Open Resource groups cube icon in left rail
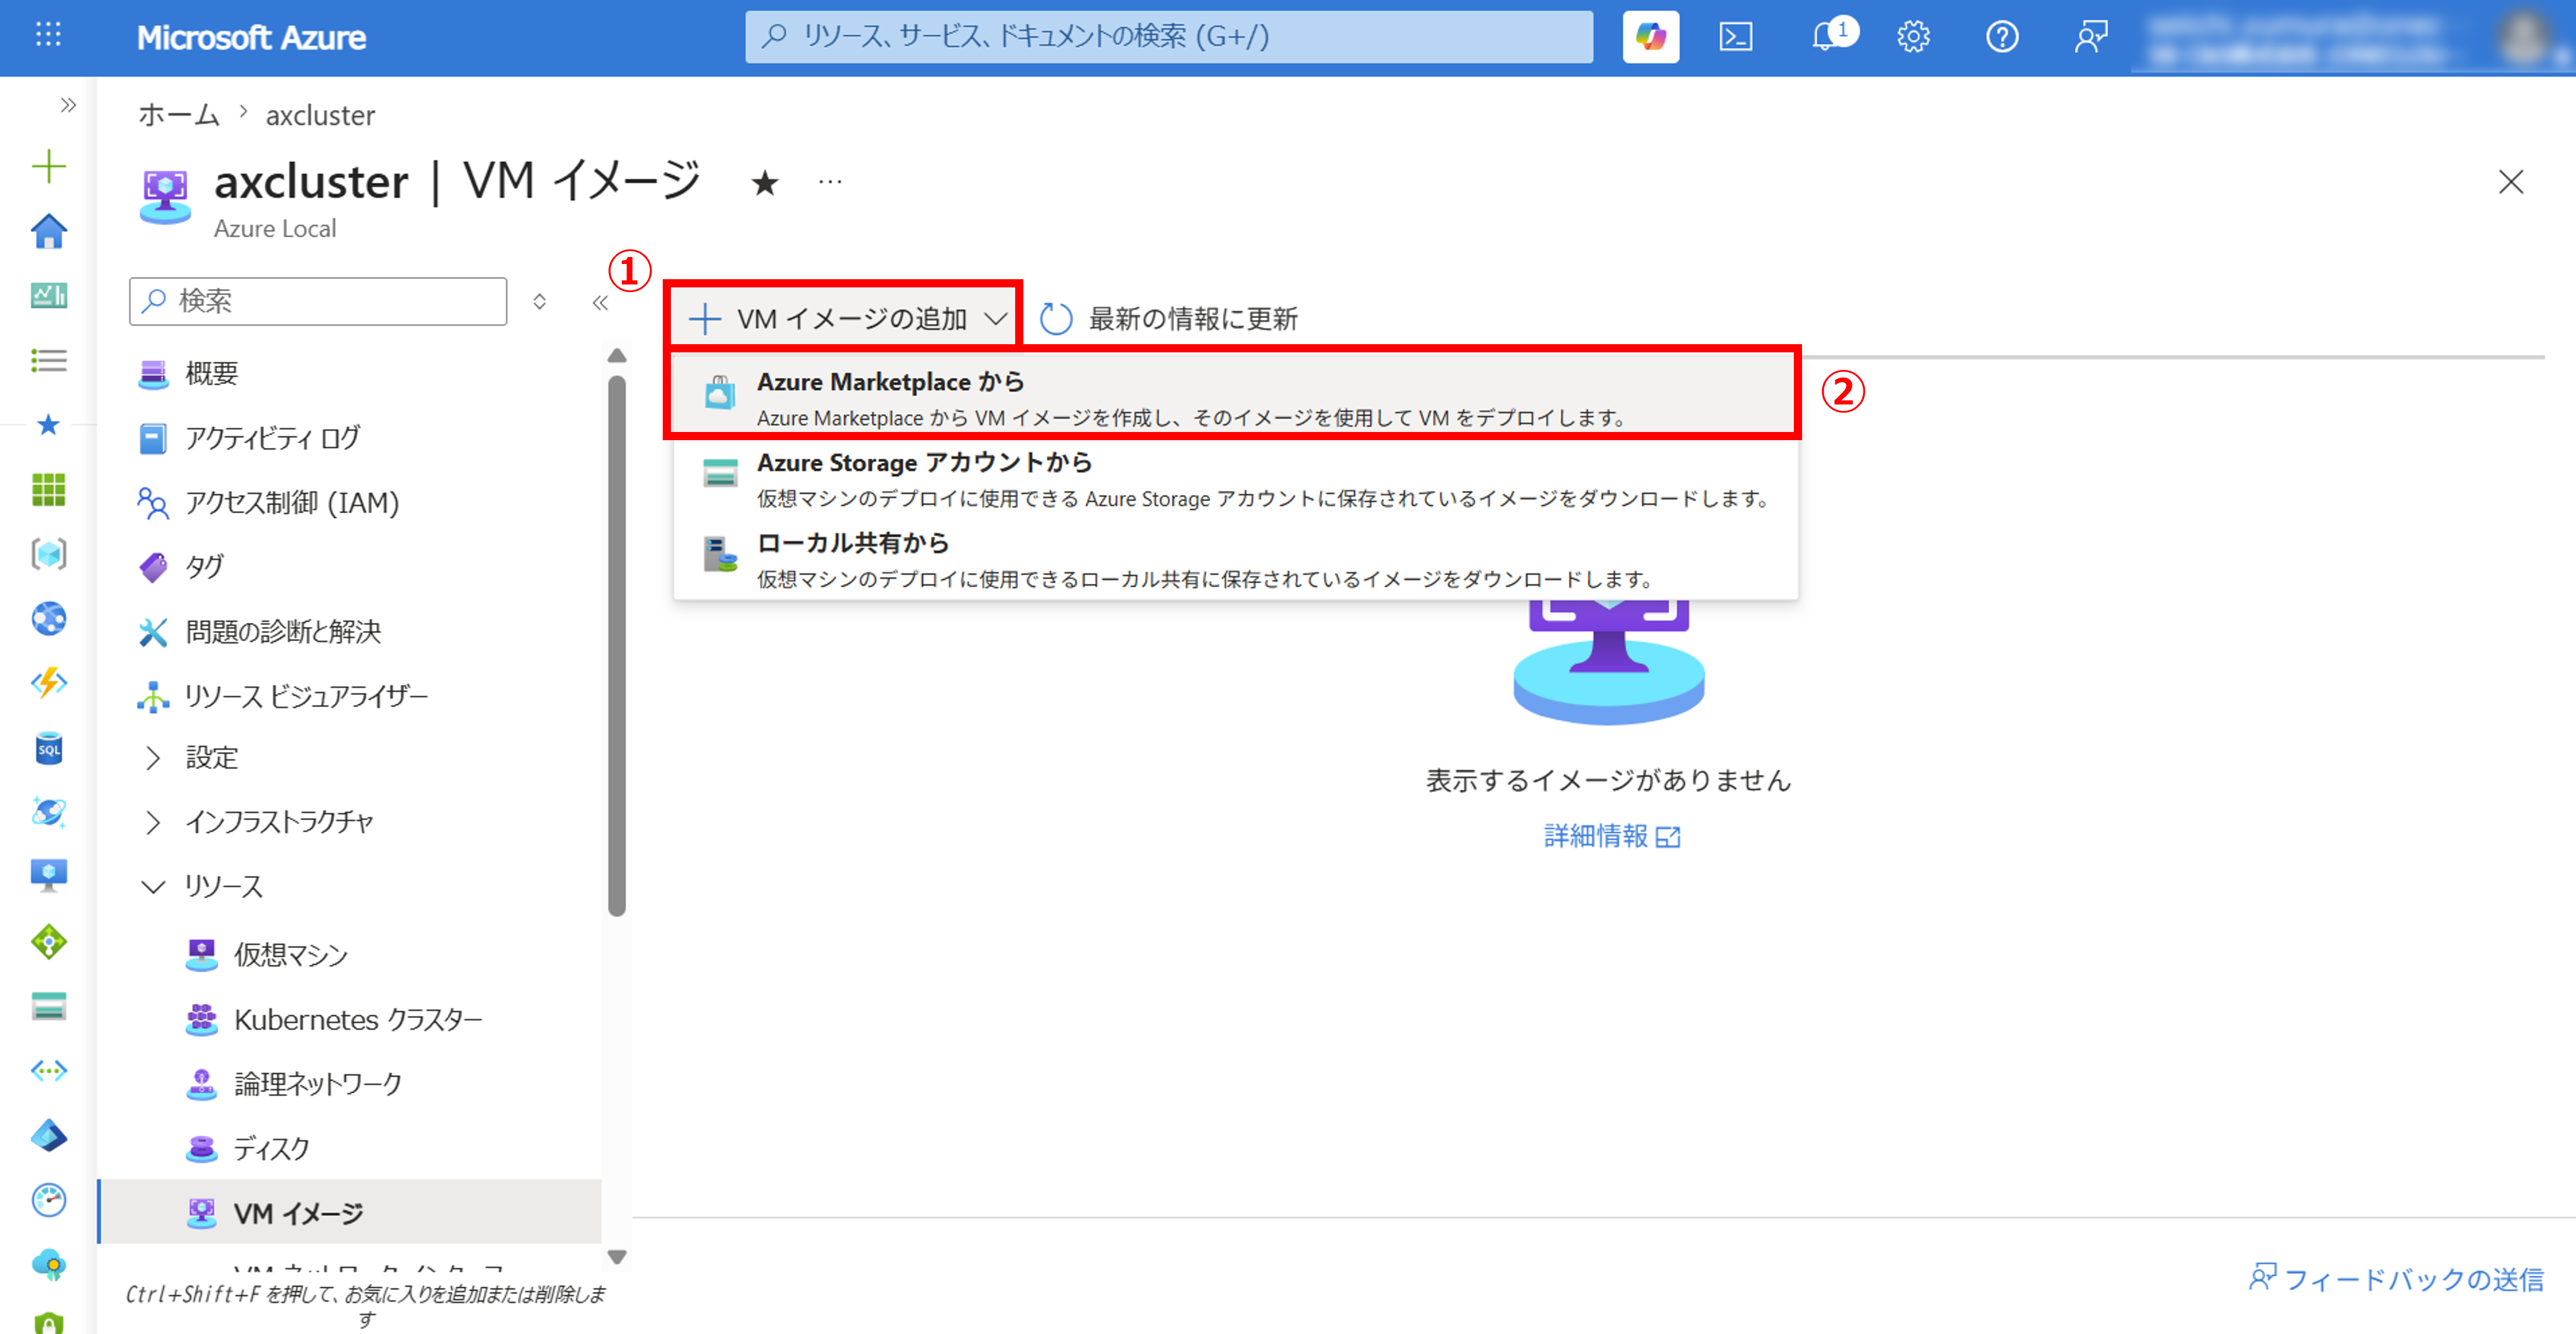2576x1334 pixels. click(48, 554)
